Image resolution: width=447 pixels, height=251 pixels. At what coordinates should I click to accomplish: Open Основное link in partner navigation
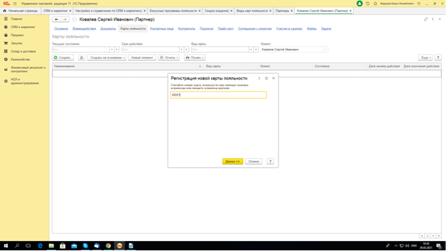pos(61,29)
